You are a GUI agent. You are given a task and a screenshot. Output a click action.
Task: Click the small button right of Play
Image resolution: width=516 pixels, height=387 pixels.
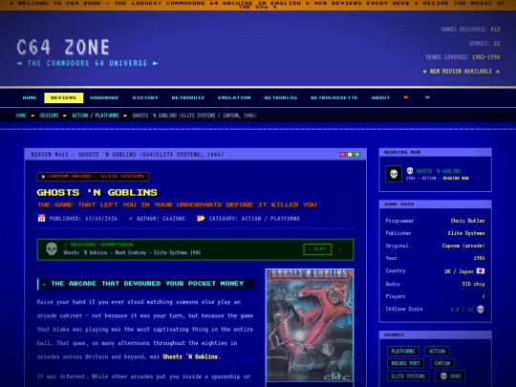click(x=341, y=249)
